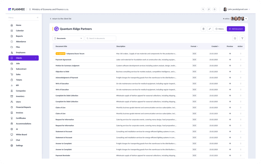
Task: Preview the Subpoena Duces Tecum document
Action: (x=230, y=54)
